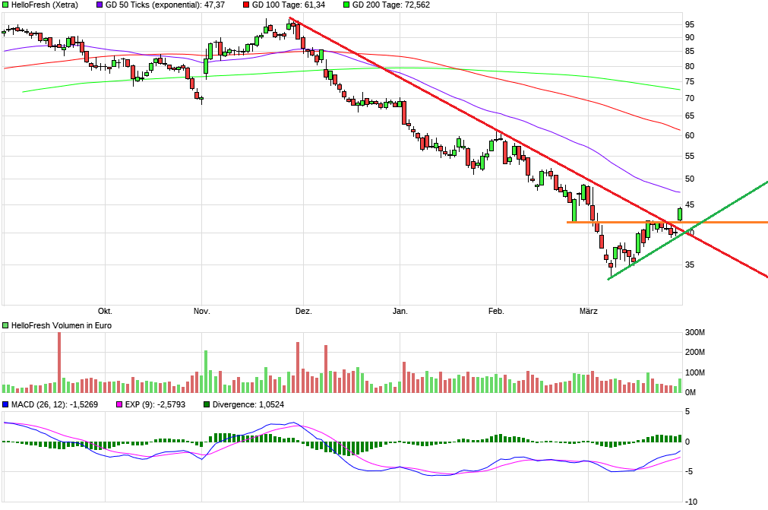Click the 65 price axis value
Viewport: 768px width, 510px height.
tap(690, 116)
